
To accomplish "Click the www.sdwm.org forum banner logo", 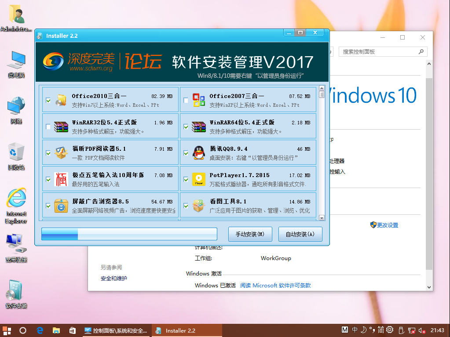I will click(x=102, y=62).
